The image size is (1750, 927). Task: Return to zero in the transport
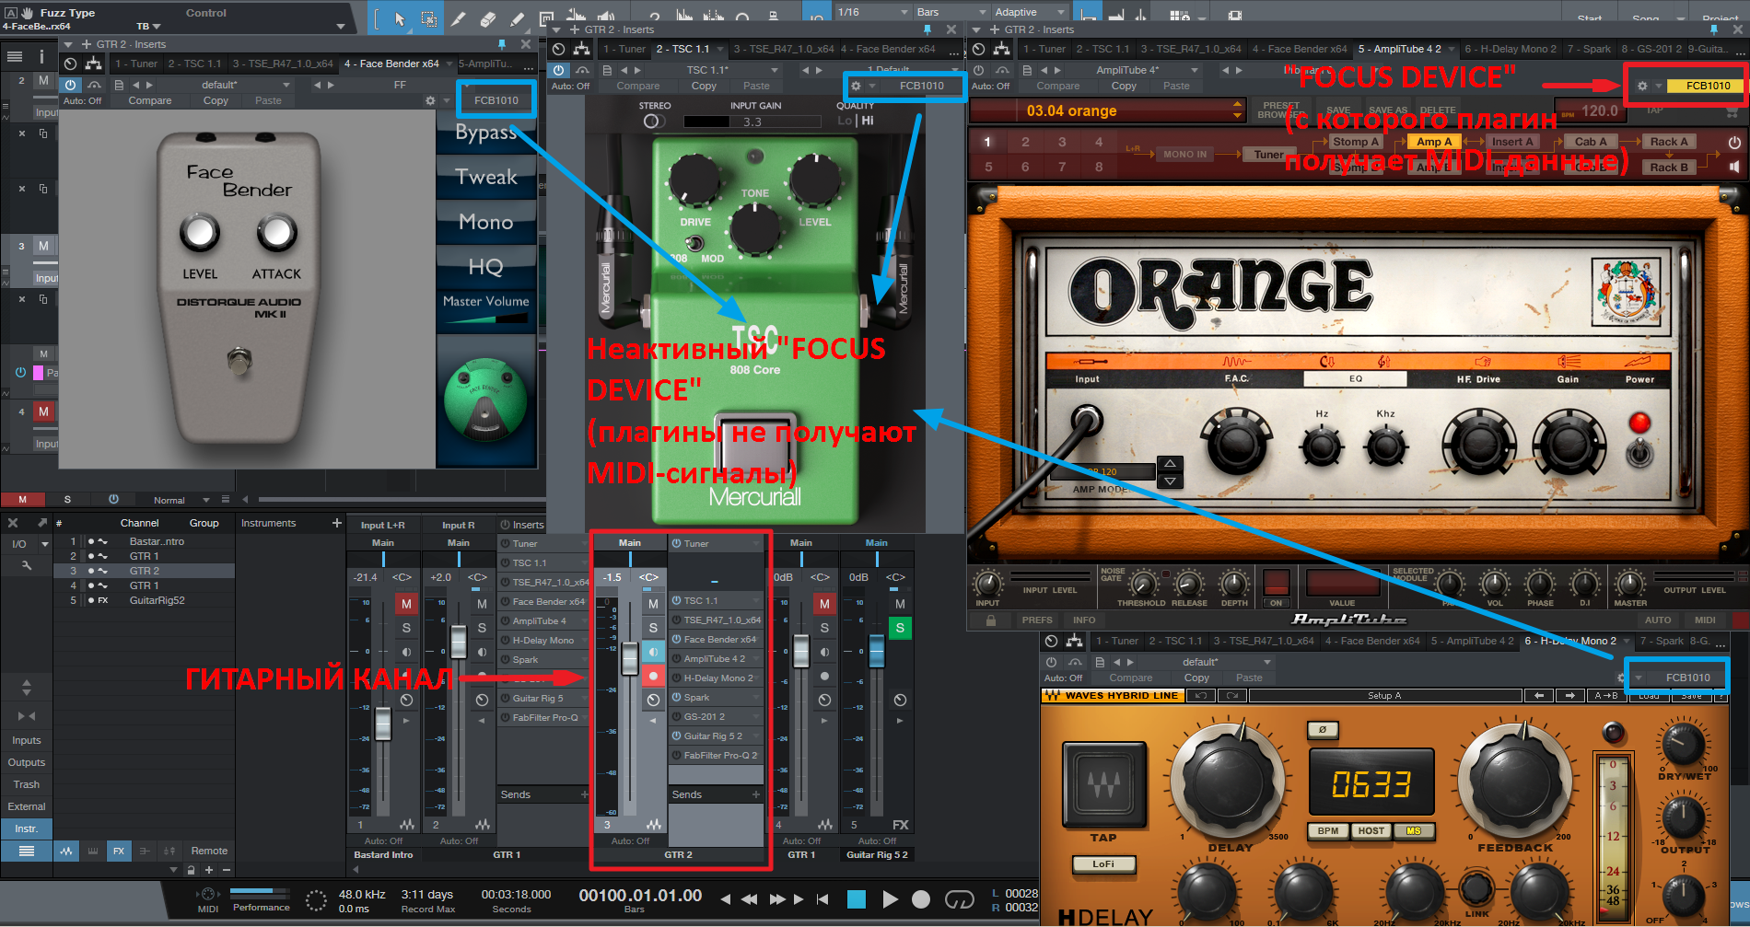tap(822, 898)
